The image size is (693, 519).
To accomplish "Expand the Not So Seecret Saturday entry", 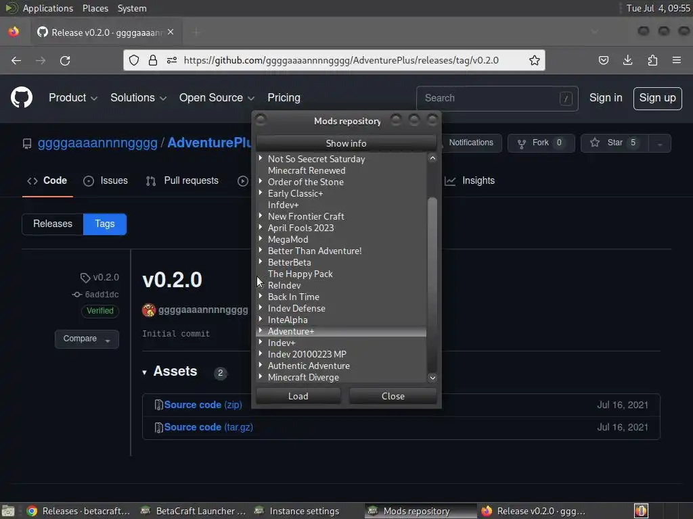I will pos(261,158).
